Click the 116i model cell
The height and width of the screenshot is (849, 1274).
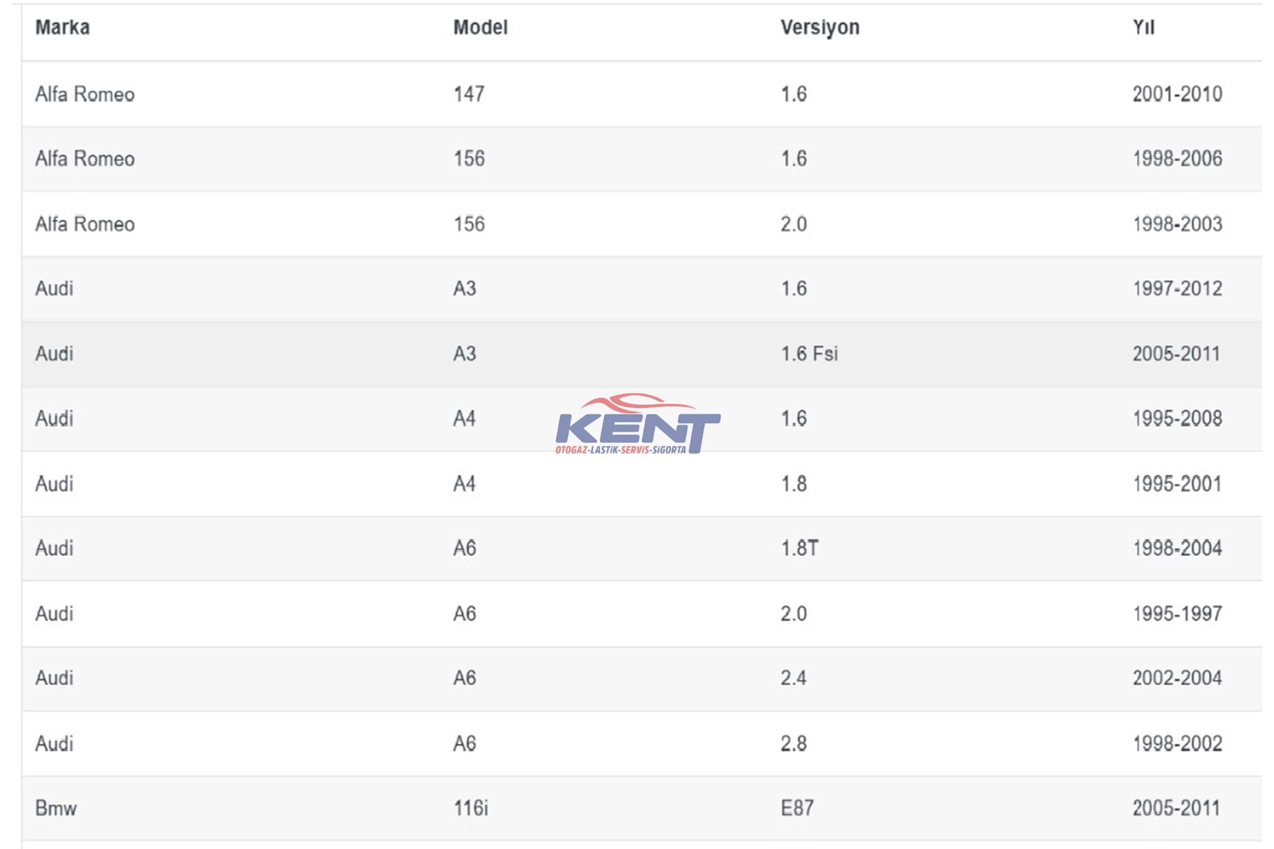pos(471,808)
